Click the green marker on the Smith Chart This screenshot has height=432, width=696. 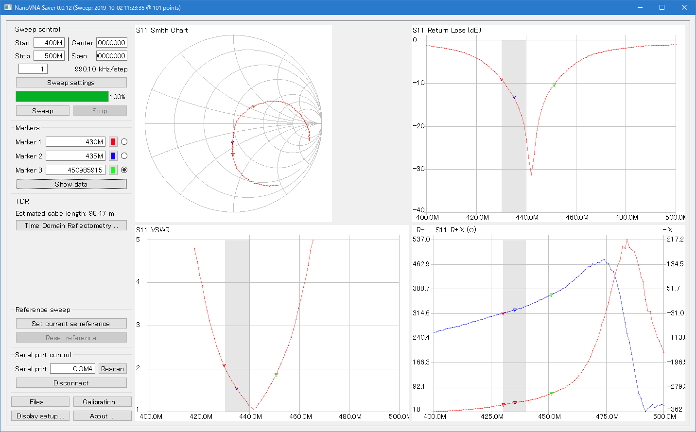point(254,106)
